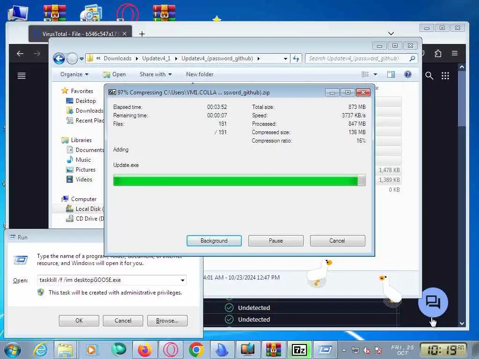Open browser extensions puzzle icon
The width and height of the screenshot is (479, 359).
click(438, 53)
